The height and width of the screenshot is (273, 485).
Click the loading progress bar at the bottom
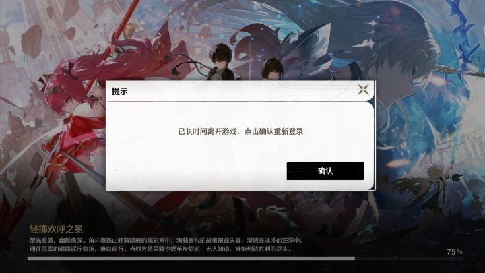(x=245, y=258)
